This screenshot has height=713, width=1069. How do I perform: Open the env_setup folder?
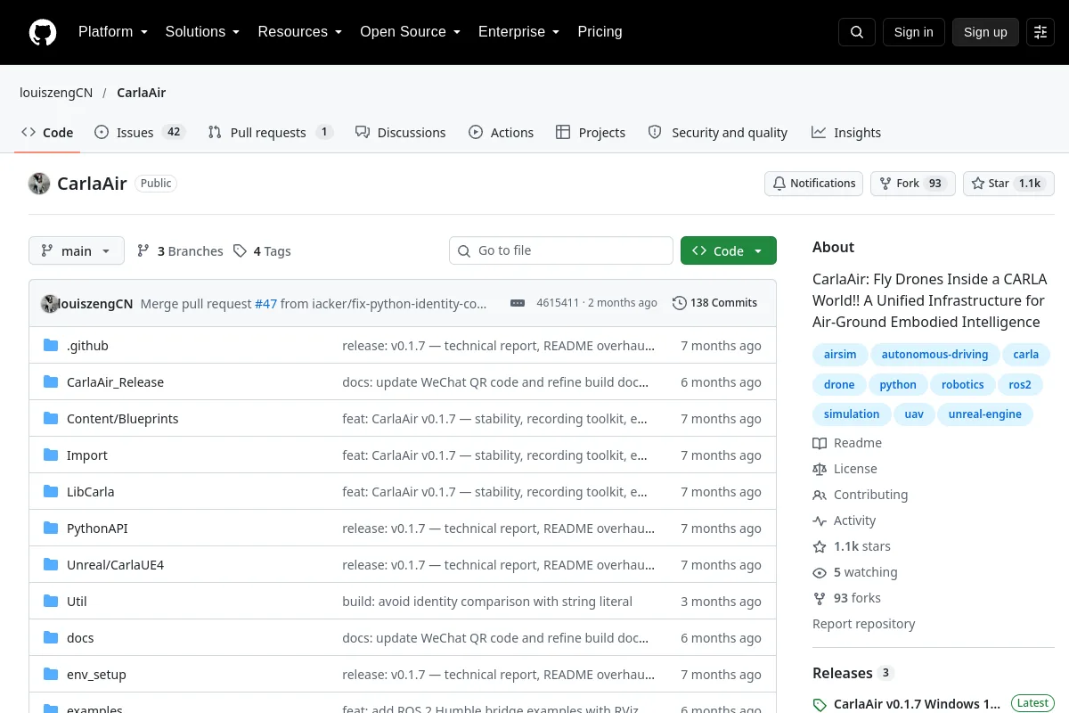tap(96, 675)
